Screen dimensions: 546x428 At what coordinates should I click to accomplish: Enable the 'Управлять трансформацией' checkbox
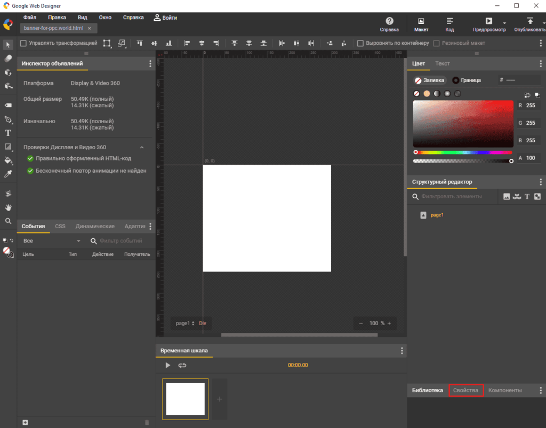[x=23, y=43]
